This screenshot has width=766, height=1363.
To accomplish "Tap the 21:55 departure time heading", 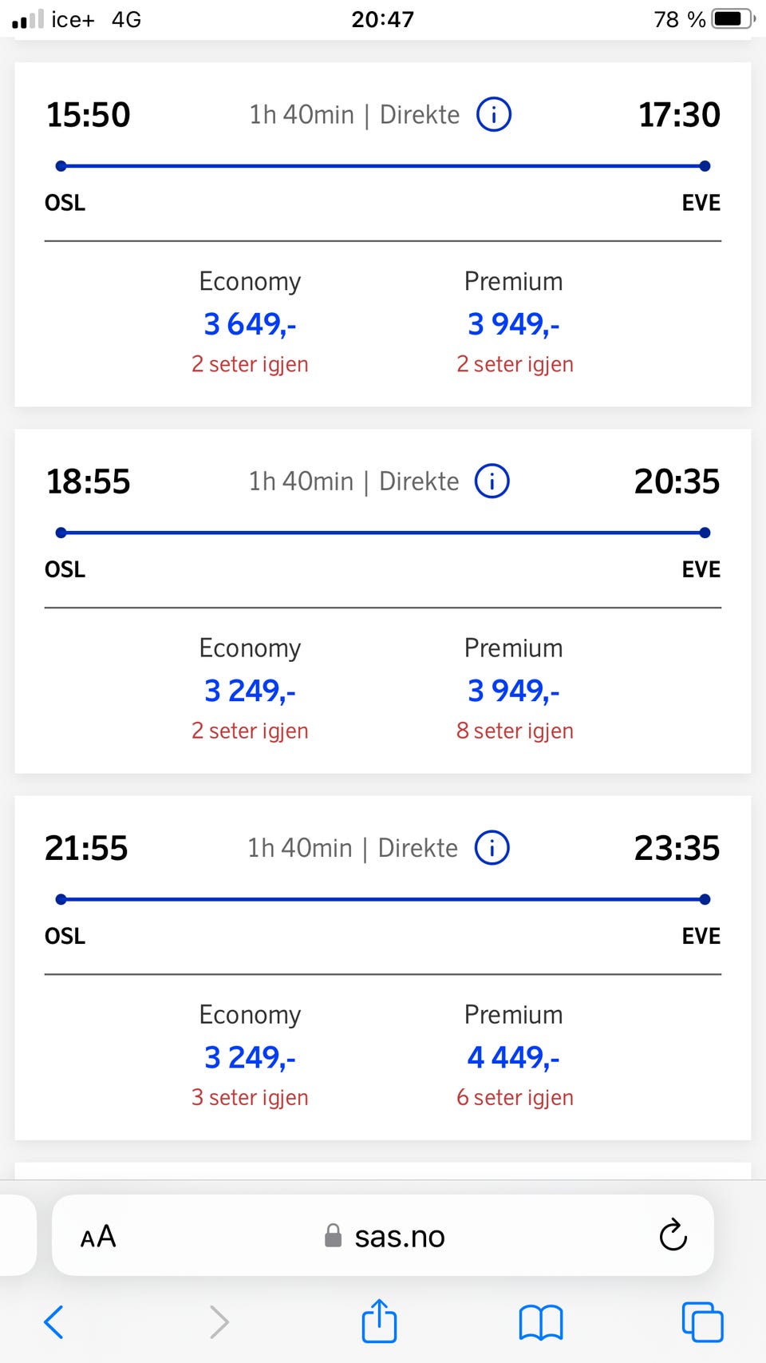I will (x=86, y=848).
